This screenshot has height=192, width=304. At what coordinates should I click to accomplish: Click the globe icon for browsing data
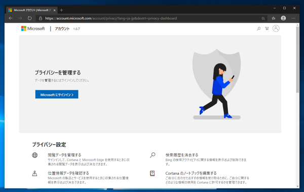tap(35, 155)
